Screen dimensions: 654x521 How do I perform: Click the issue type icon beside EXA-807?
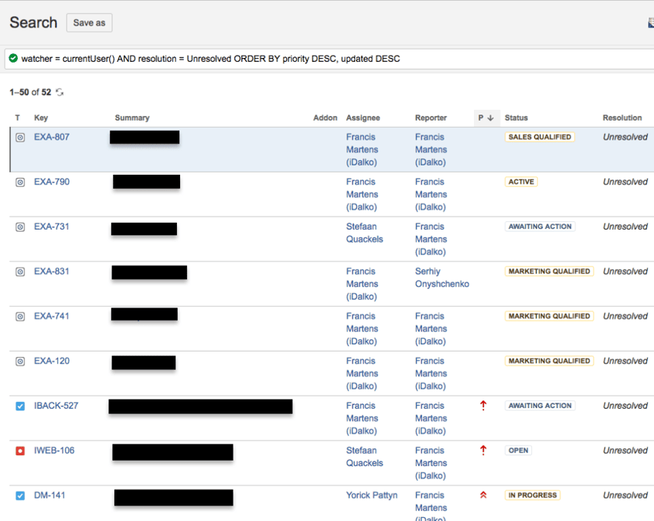point(19,137)
